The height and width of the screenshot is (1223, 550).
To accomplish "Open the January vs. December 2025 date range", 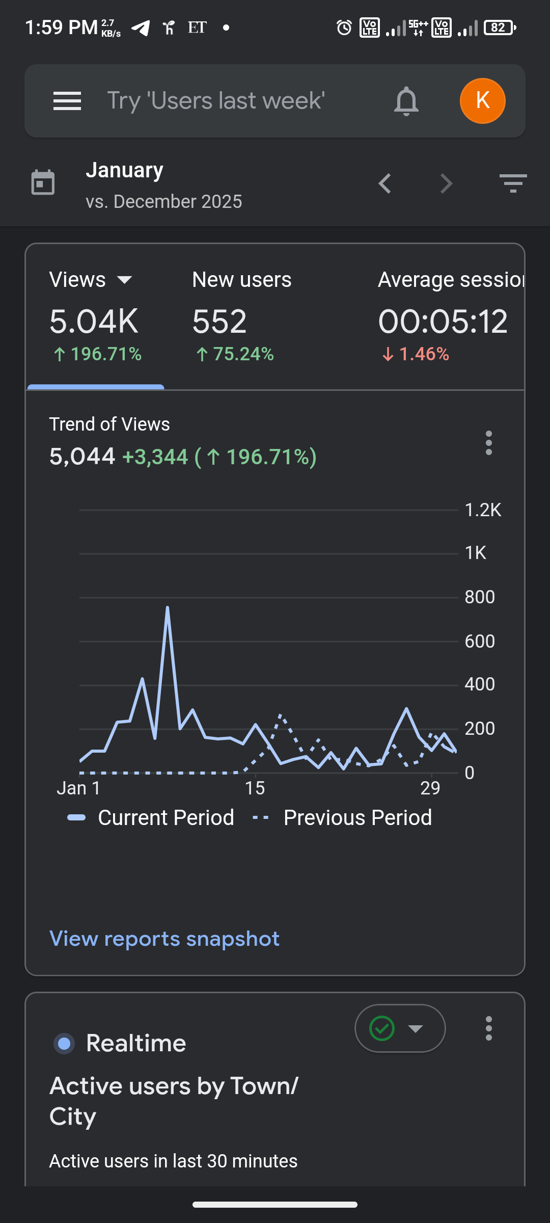I will click(x=163, y=185).
